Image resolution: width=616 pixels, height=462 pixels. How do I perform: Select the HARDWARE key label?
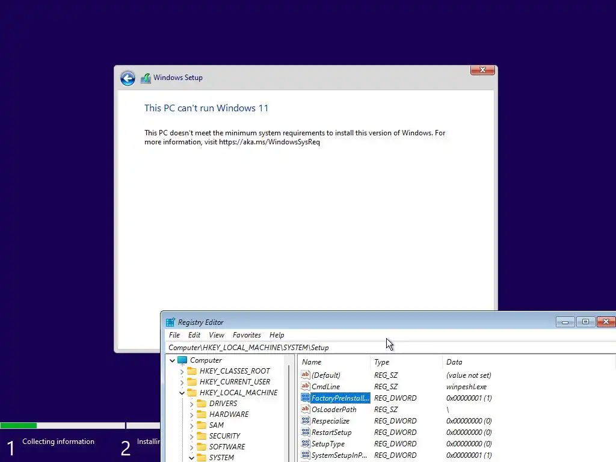229,414
